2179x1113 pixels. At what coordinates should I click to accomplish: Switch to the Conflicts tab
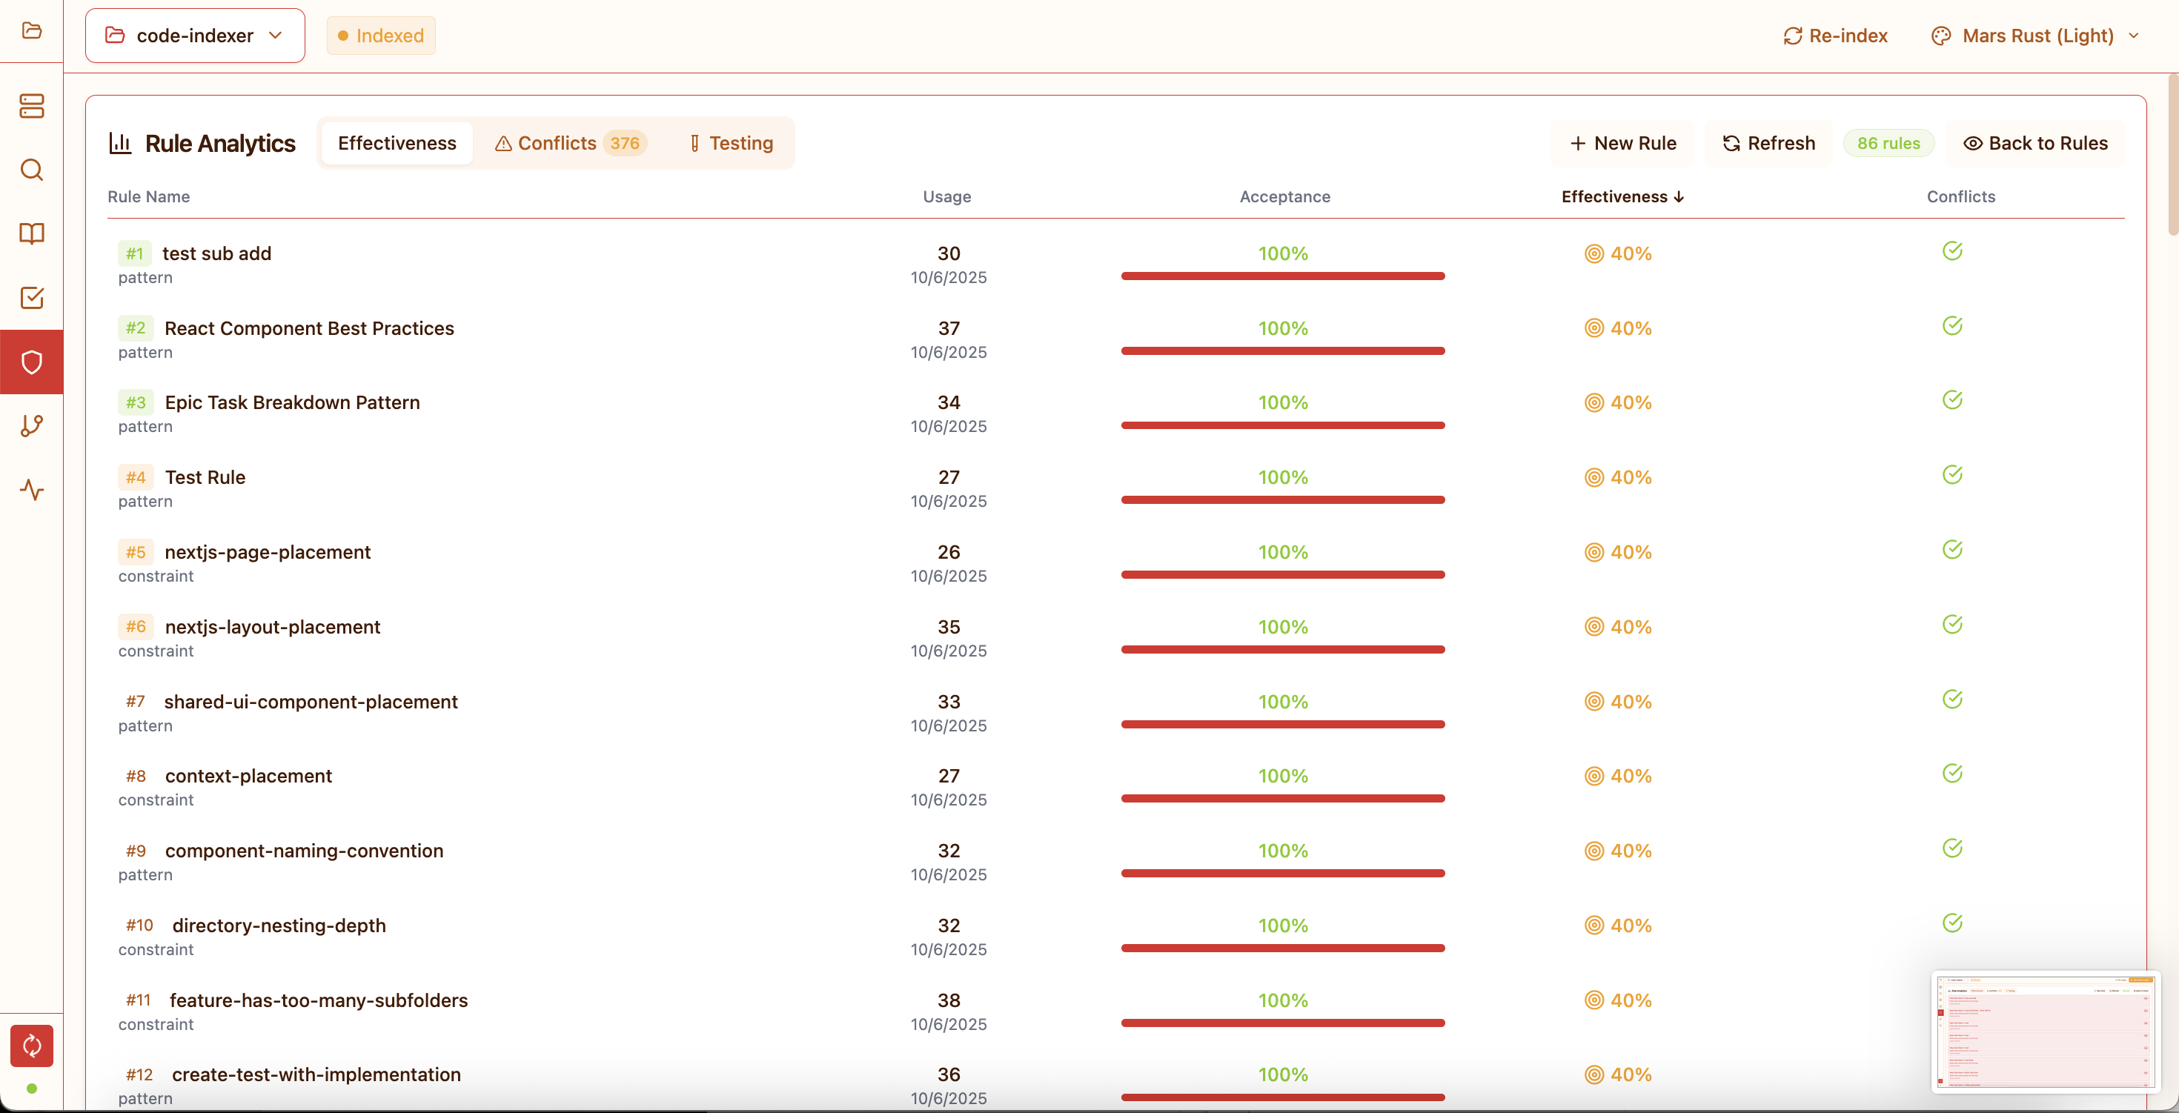[570, 143]
